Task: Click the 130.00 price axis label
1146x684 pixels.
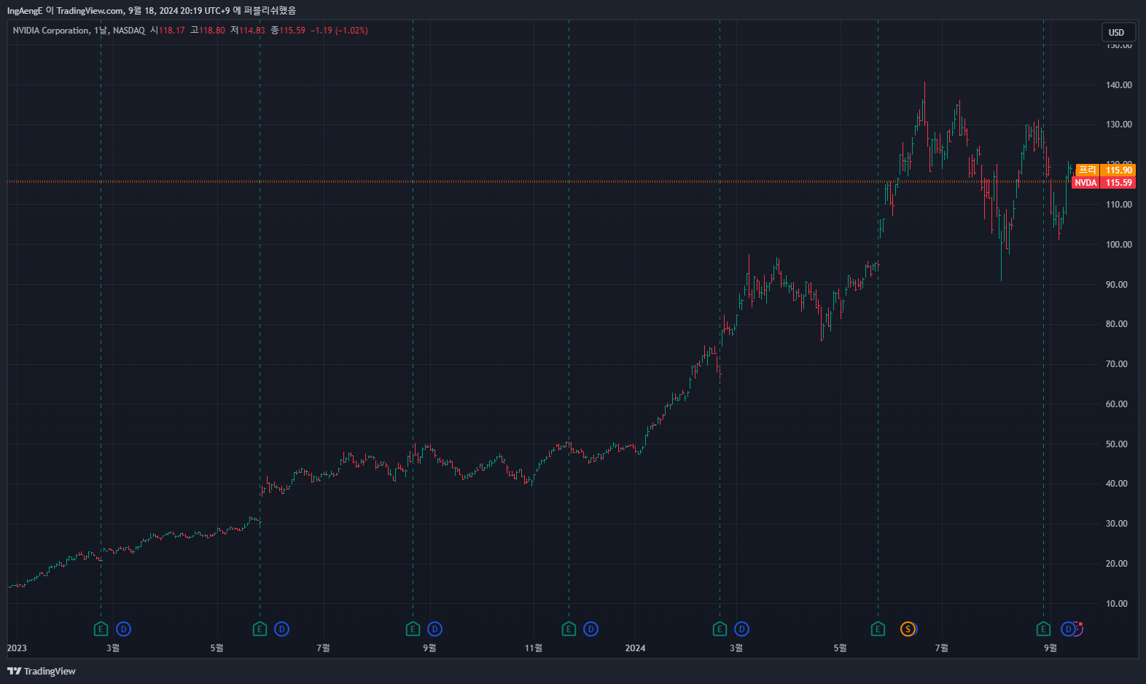Action: 1119,125
